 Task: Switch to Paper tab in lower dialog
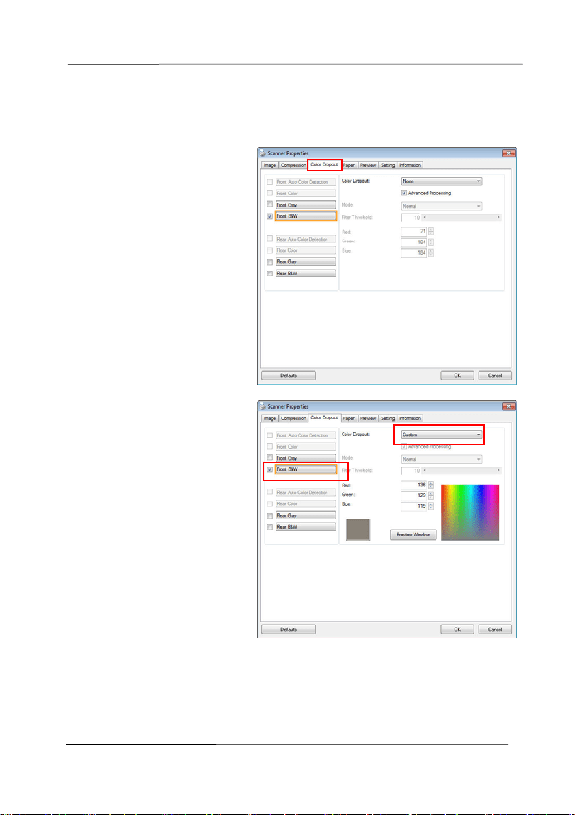coord(349,418)
